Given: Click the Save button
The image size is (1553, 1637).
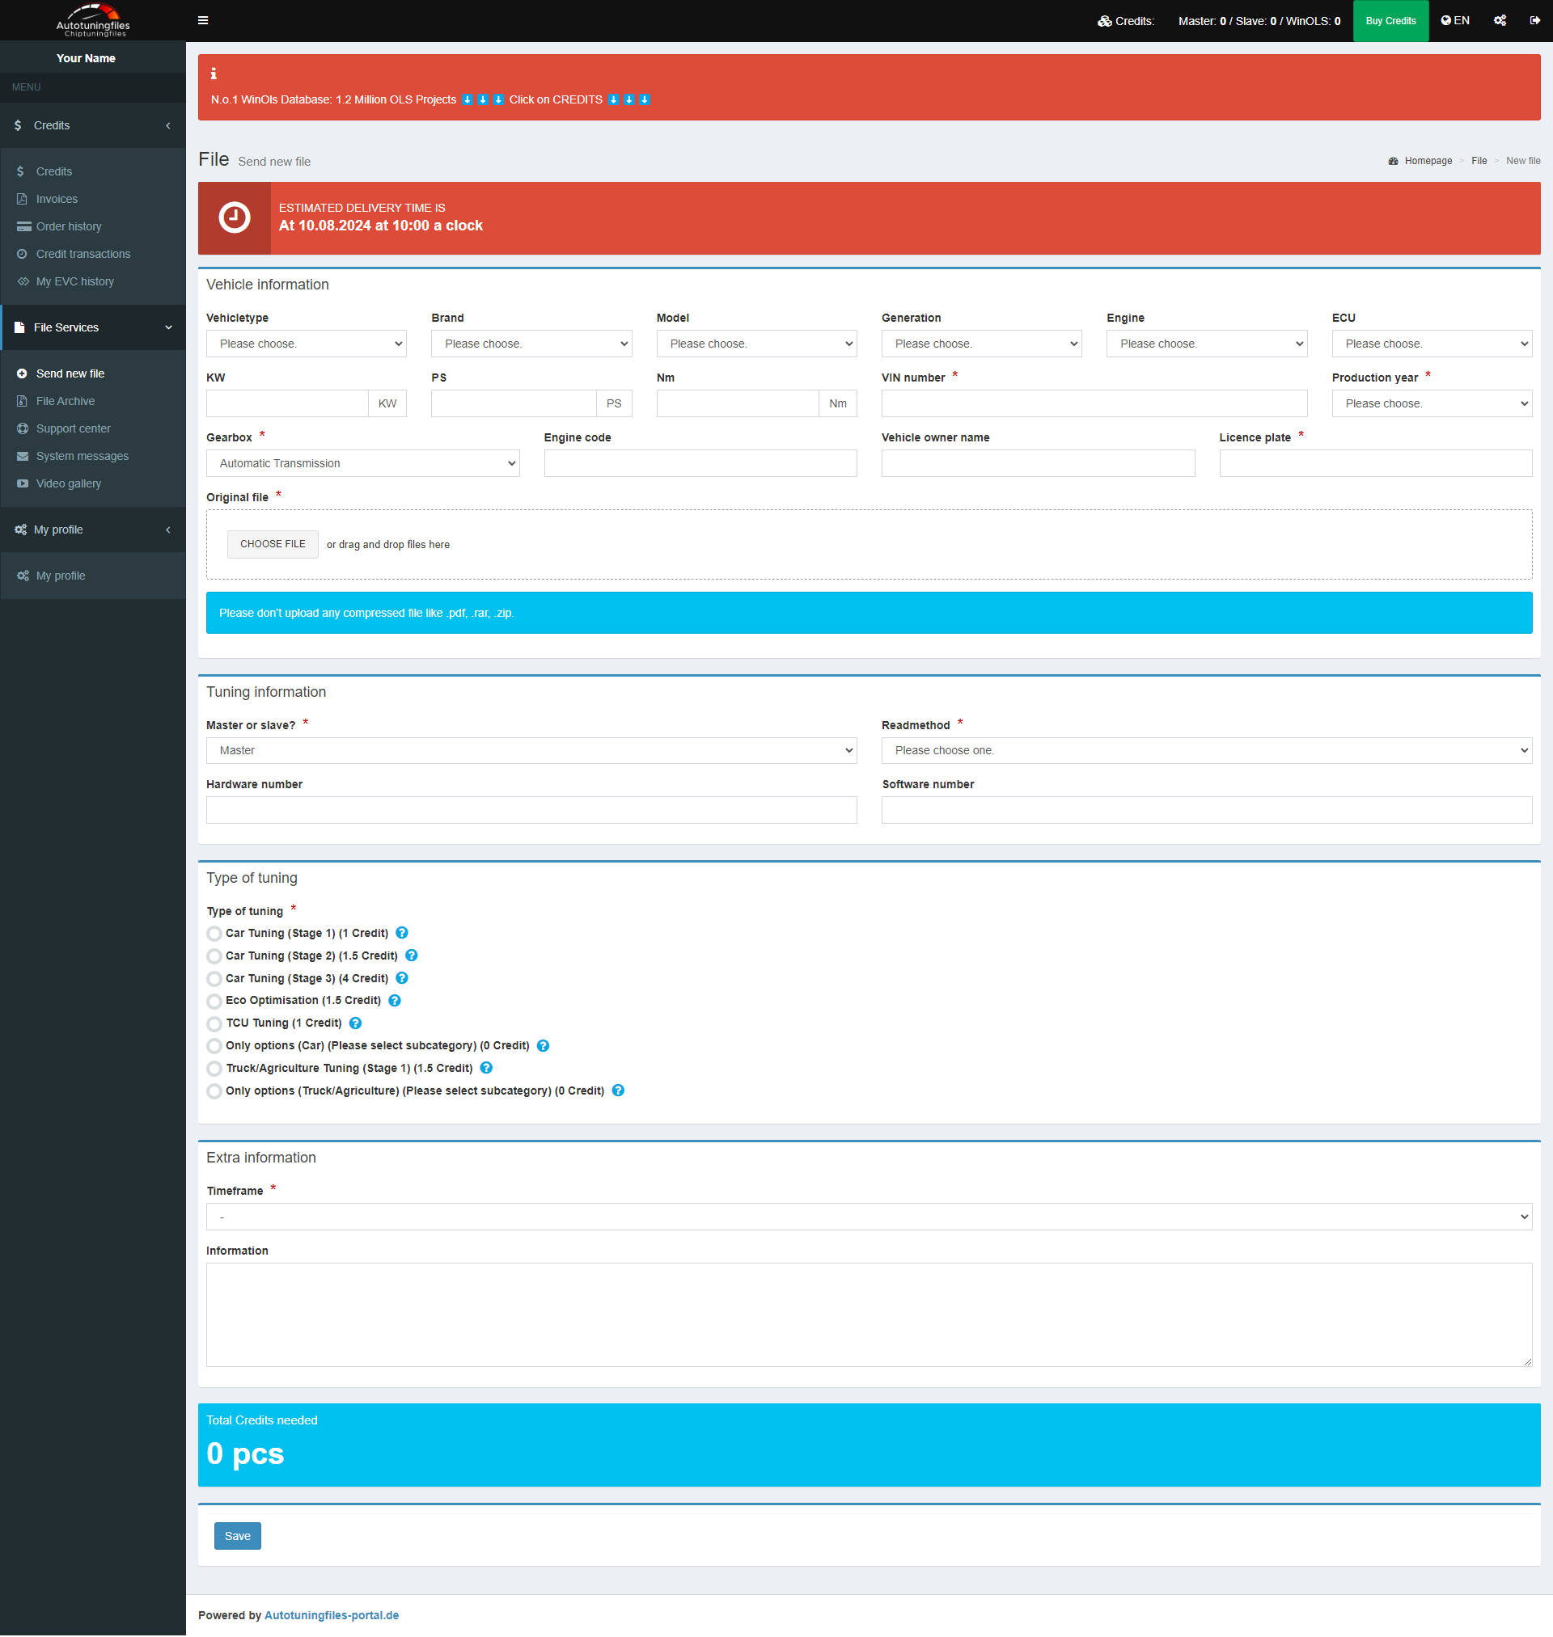Looking at the screenshot, I should pos(238,1535).
